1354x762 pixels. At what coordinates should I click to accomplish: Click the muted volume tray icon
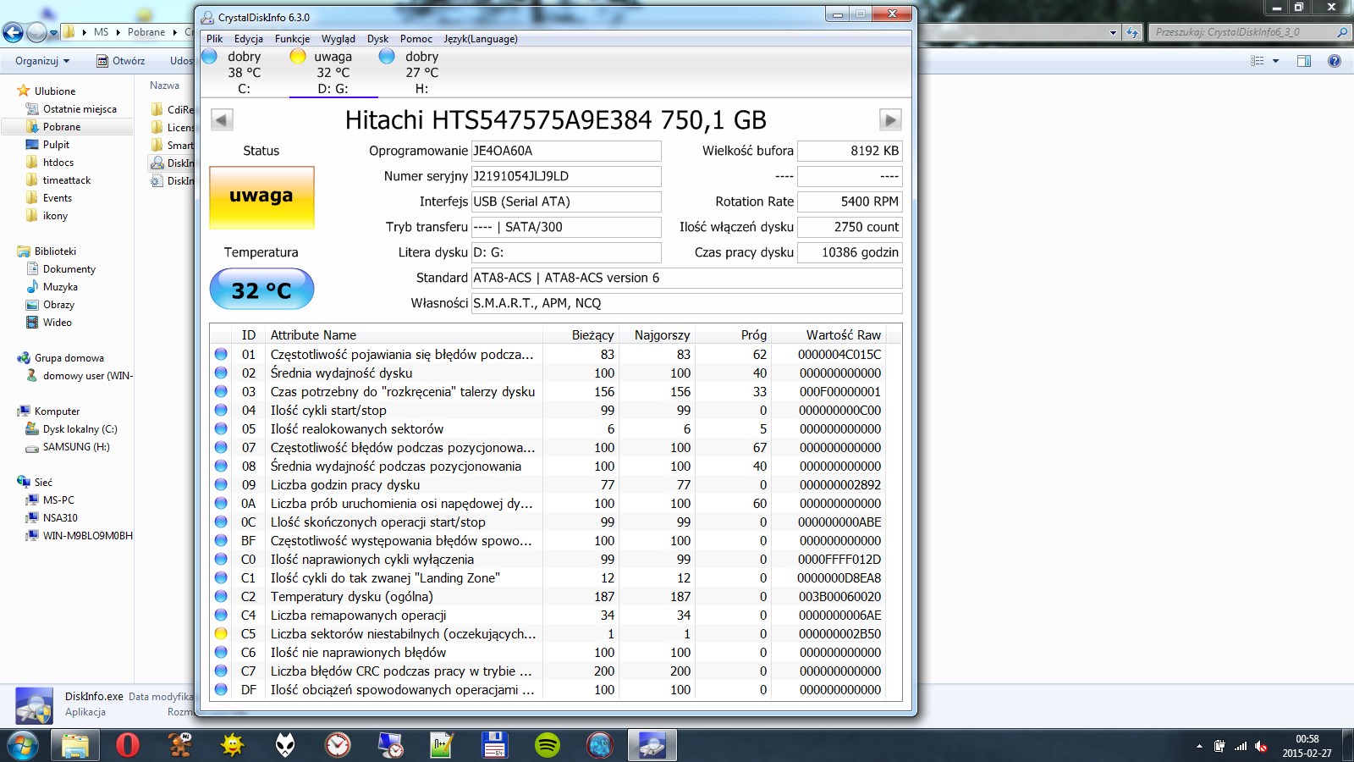pos(1261,746)
